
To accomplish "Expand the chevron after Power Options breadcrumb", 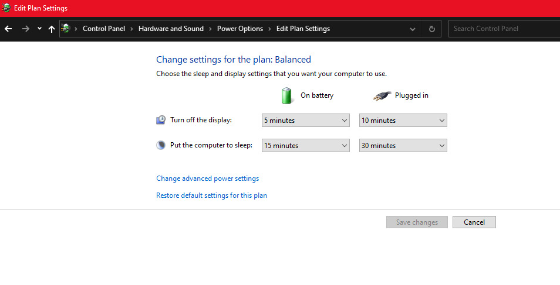I will point(269,29).
